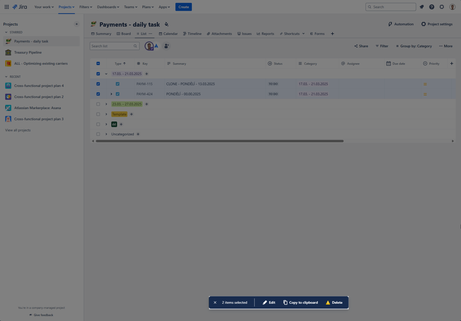
Task: Open the Your work dropdown
Action: (x=44, y=7)
